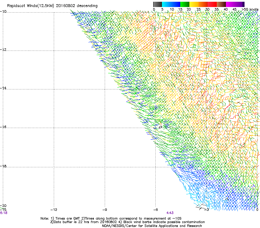
Task: Click the '-6' longitude axis label
Action: pyautogui.click(x=156, y=210)
